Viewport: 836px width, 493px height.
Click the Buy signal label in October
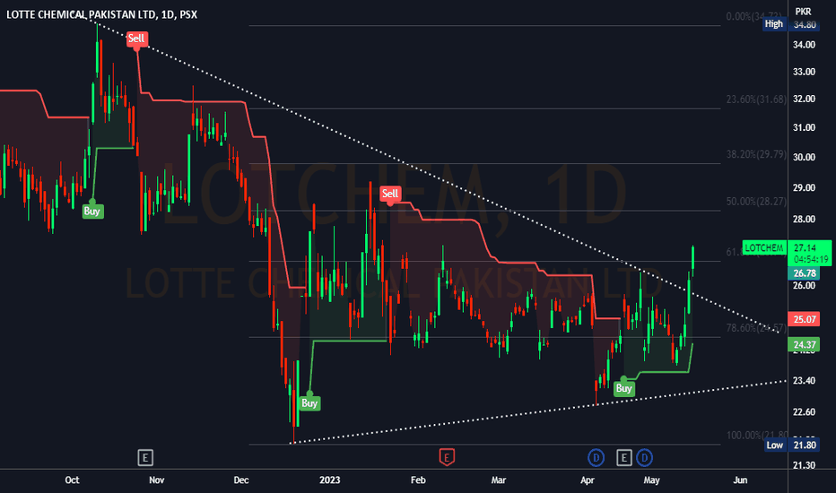91,211
